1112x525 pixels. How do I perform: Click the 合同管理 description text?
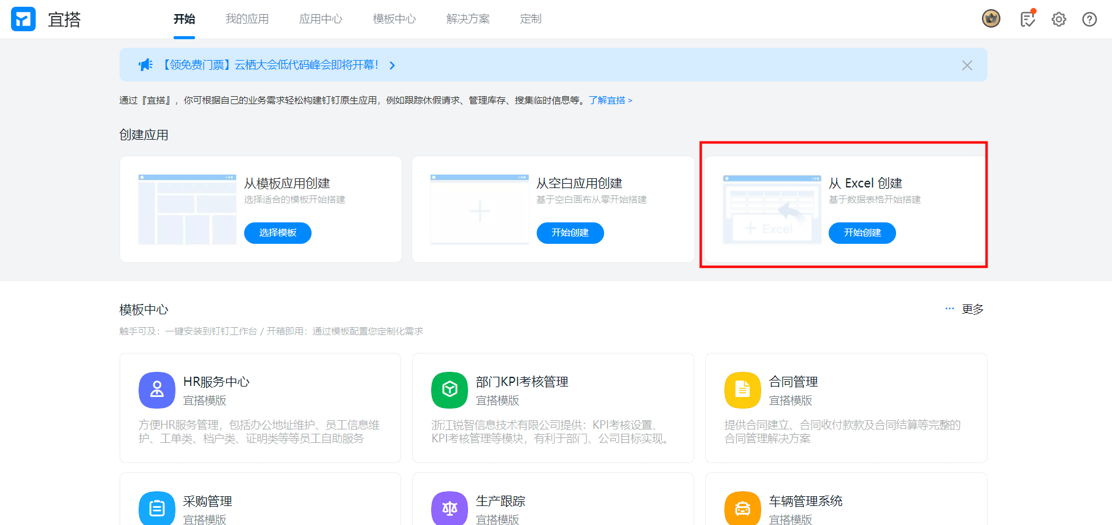pyautogui.click(x=842, y=432)
